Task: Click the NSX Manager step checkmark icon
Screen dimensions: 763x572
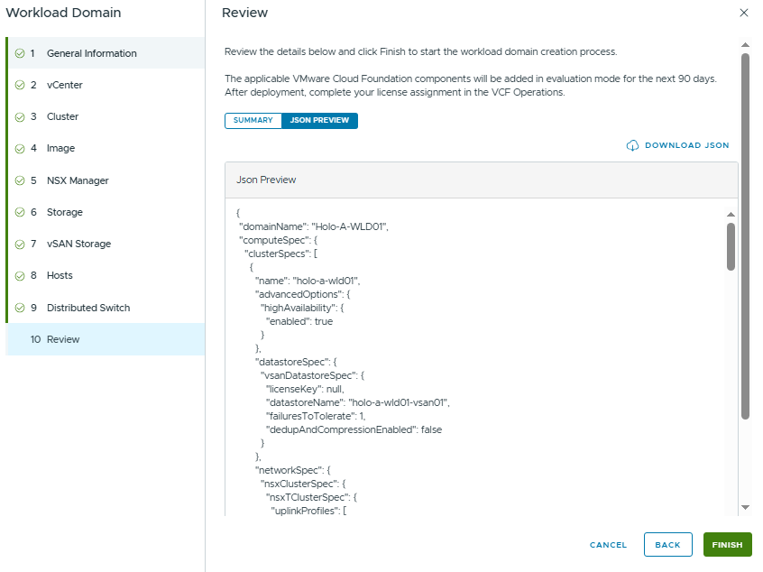Action: (20, 180)
